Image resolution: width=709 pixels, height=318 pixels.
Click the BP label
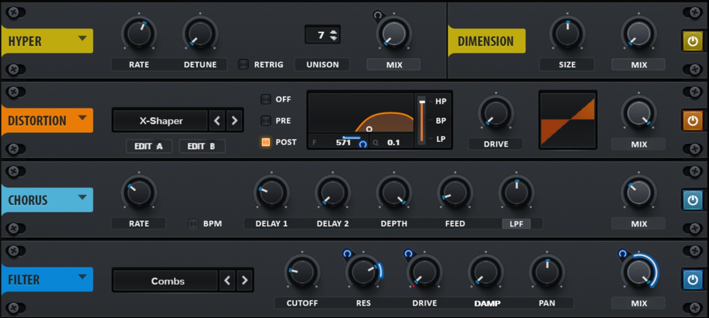coord(441,120)
